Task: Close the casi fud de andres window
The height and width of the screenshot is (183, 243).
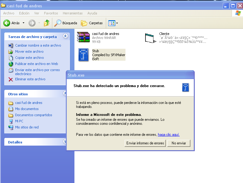Action: click(x=240, y=6)
